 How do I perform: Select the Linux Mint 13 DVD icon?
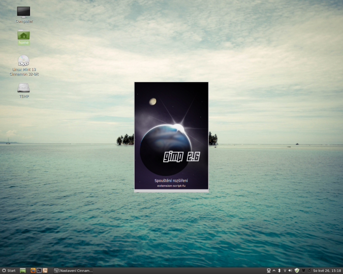click(x=24, y=65)
